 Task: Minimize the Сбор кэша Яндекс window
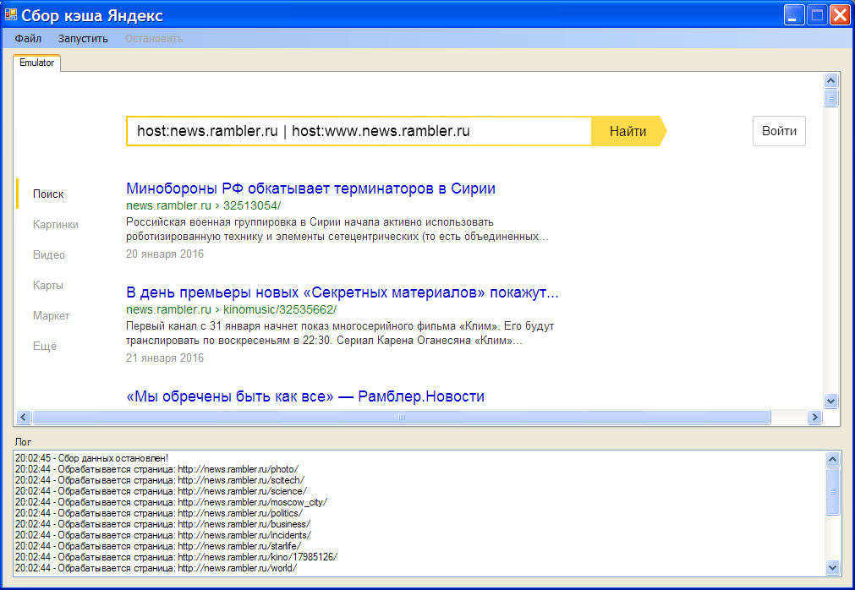[x=794, y=15]
